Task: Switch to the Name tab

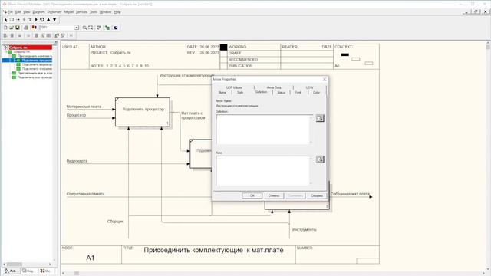Action: click(x=222, y=93)
